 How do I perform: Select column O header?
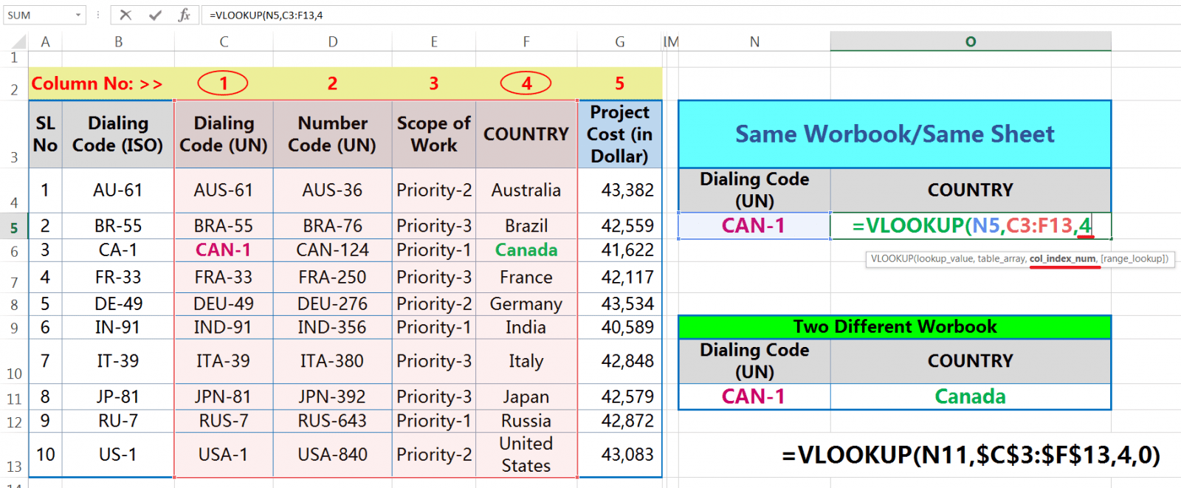click(x=971, y=41)
